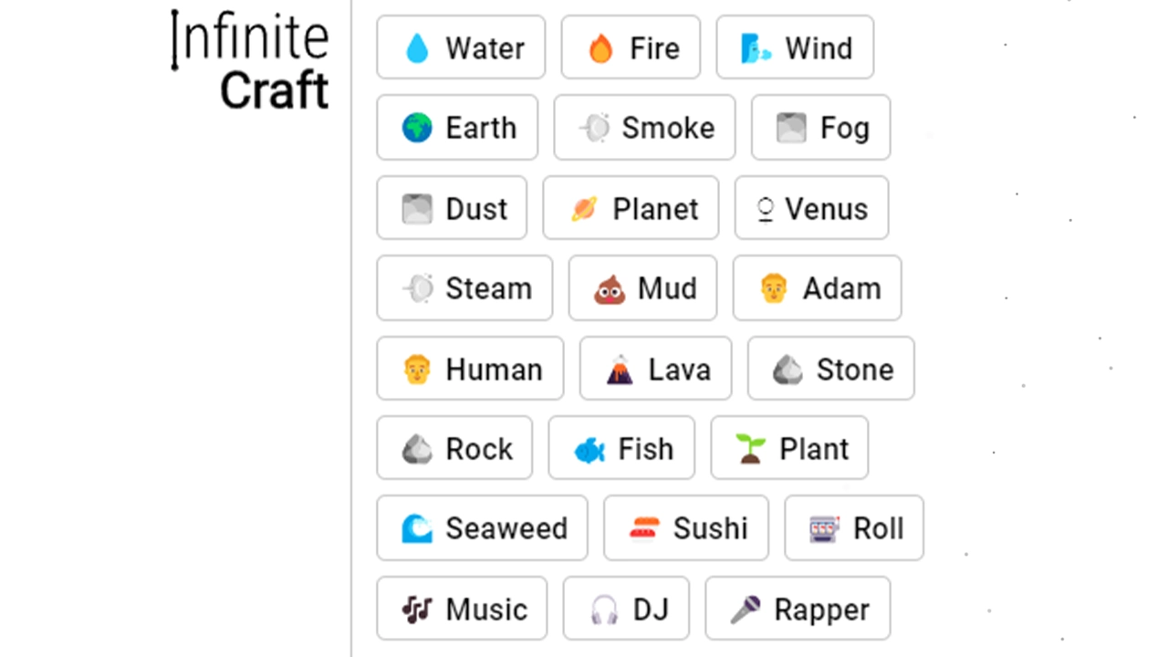Image resolution: width=1168 pixels, height=657 pixels.
Task: Click the headphones icon on the DJ element
Action: 606,608
